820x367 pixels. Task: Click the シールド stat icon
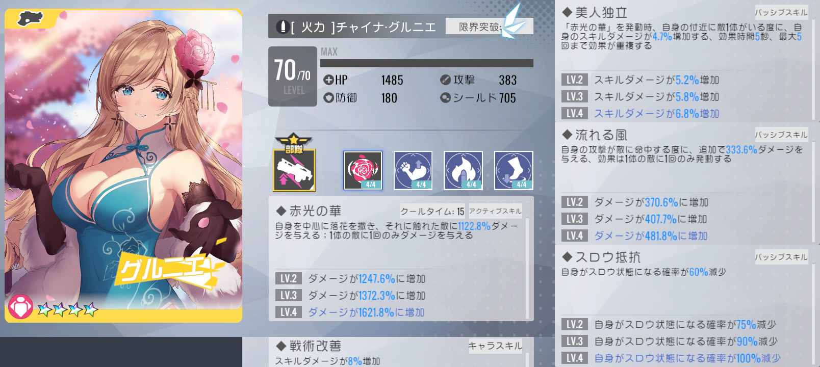tap(445, 97)
